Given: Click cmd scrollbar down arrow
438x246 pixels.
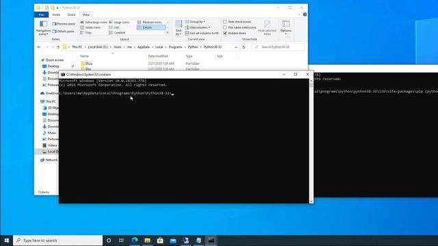Looking at the screenshot, I should coord(311,201).
